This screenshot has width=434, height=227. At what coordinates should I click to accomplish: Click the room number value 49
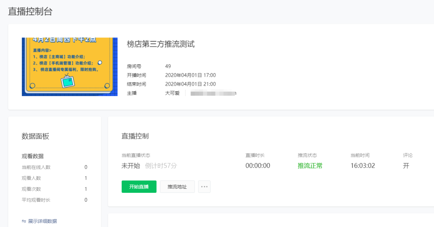coord(168,66)
